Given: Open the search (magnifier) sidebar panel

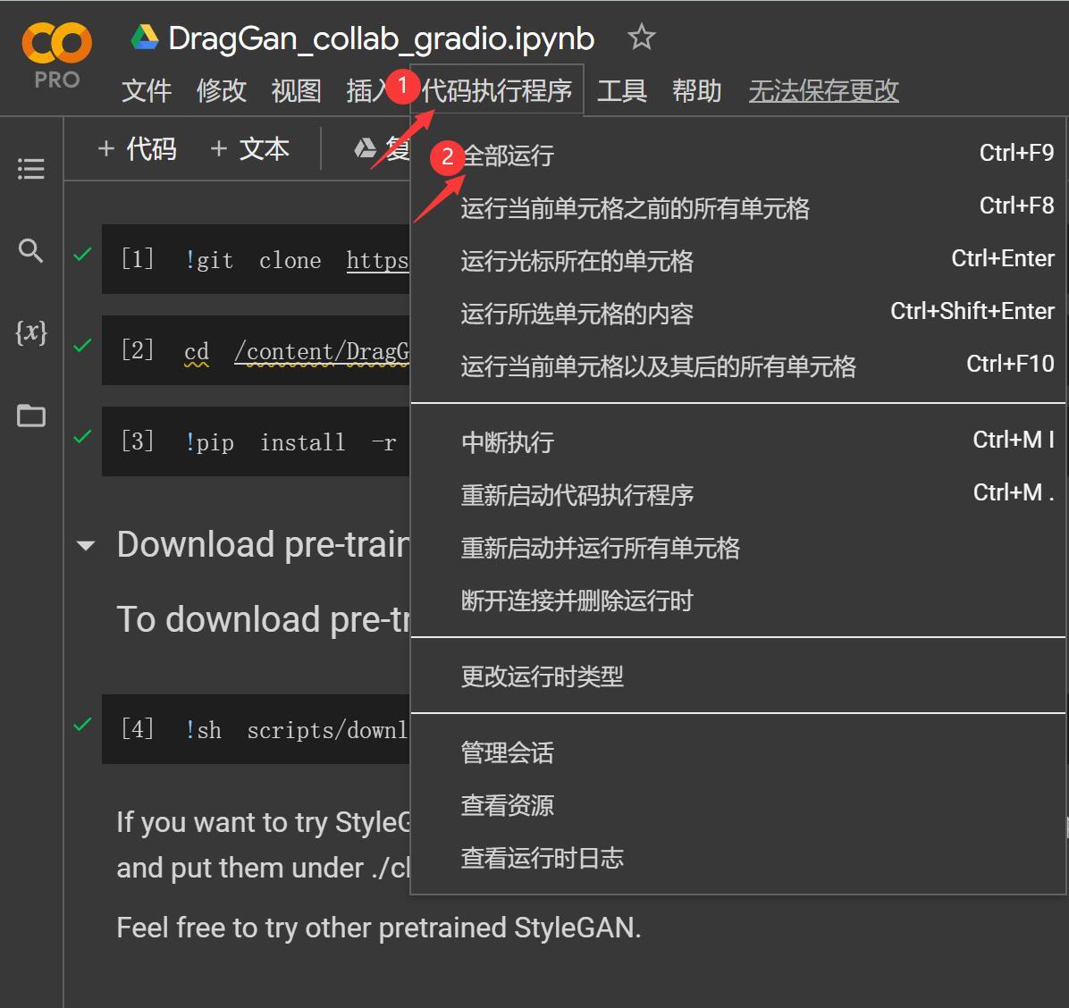Looking at the screenshot, I should click(x=30, y=250).
